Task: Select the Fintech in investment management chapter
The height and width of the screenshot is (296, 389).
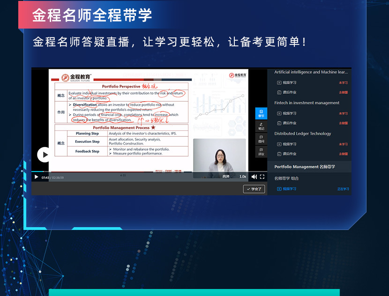Action: [307, 103]
